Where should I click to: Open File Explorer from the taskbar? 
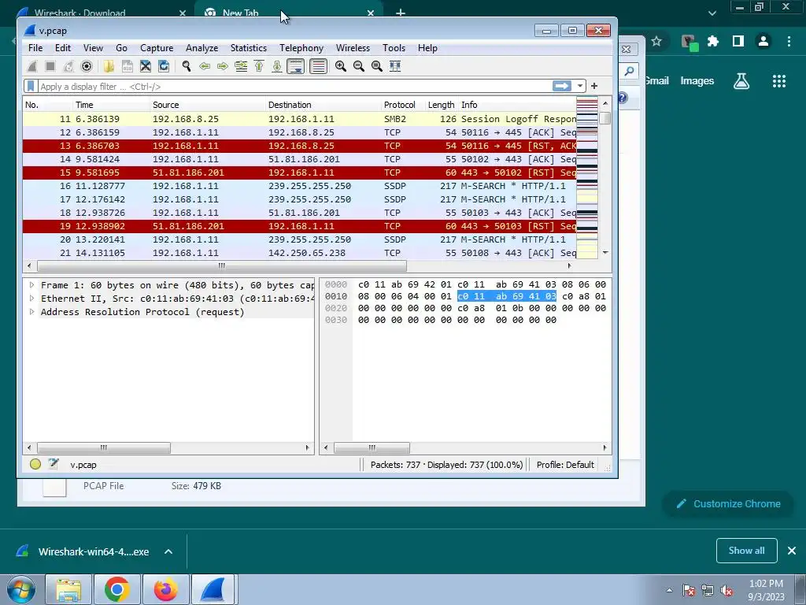[69, 589]
